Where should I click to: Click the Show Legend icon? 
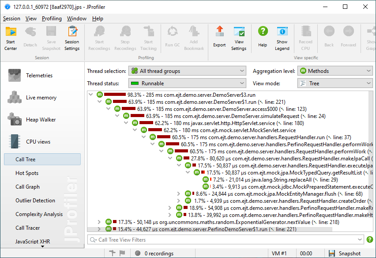coord(282,32)
